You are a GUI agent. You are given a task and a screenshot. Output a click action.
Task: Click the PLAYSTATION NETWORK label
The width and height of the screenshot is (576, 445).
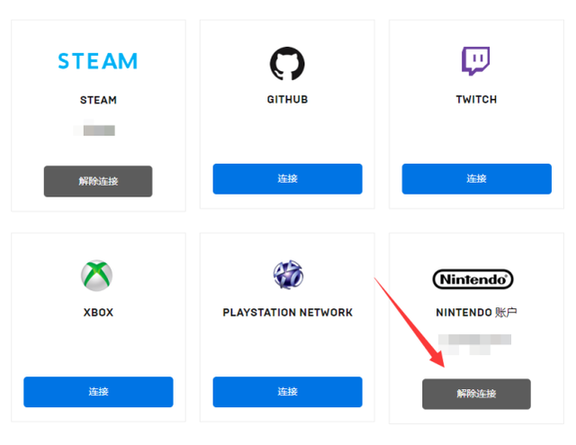[288, 313]
